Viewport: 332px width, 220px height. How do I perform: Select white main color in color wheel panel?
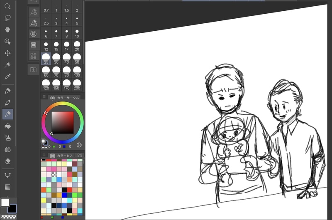pyautogui.click(x=43, y=141)
